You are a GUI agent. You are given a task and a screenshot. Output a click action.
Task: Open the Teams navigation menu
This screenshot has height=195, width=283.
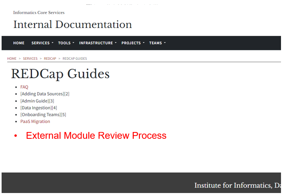(x=155, y=43)
